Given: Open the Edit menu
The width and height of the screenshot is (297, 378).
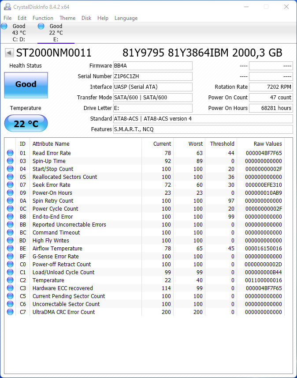Looking at the screenshot, I should pos(22,18).
